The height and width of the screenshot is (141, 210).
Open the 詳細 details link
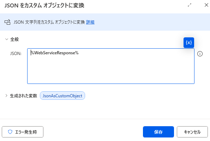pos(90,22)
